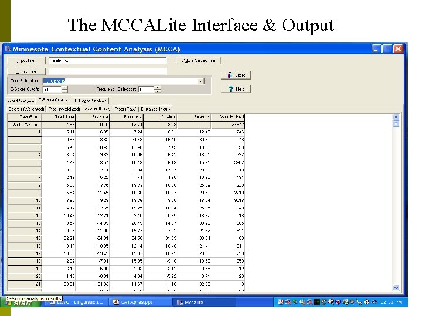Select row header for text group 4
Viewport: 422px width, 316px height.
click(x=25, y=154)
